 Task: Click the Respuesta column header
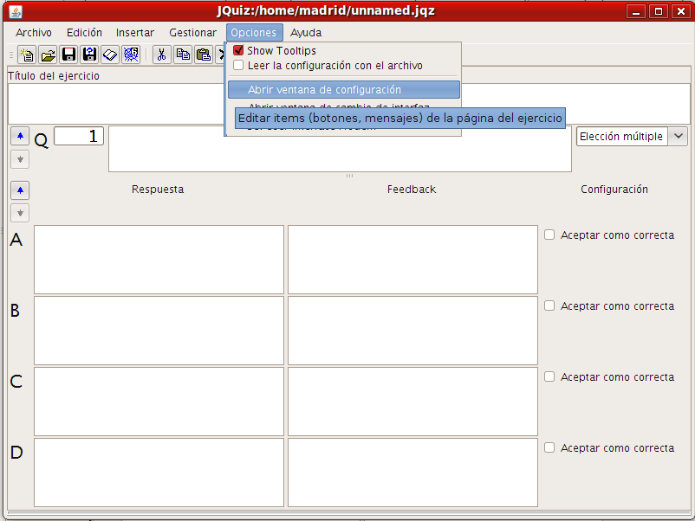(x=158, y=190)
